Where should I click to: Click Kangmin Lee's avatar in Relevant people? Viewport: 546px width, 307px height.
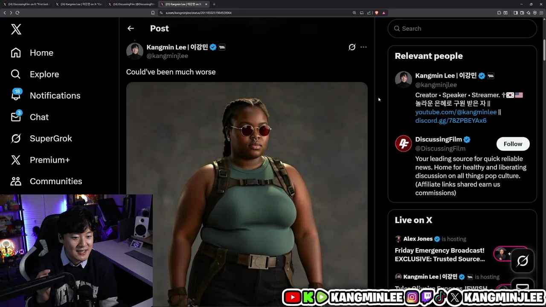click(403, 80)
